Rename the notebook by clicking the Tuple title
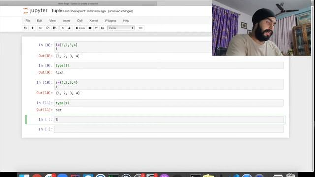The height and width of the screenshot is (177, 315). 57,11
